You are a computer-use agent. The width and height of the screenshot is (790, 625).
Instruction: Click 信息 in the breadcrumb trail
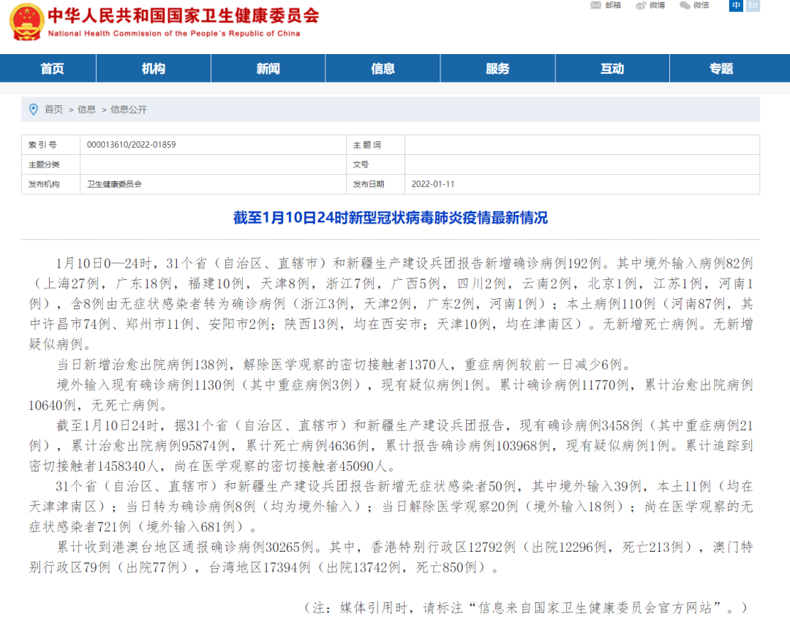pos(86,109)
